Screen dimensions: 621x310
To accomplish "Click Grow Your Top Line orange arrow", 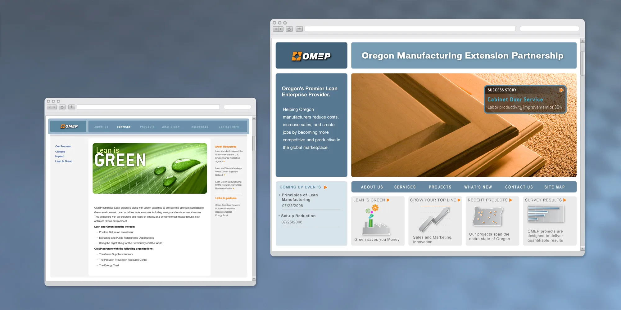I will coord(459,200).
